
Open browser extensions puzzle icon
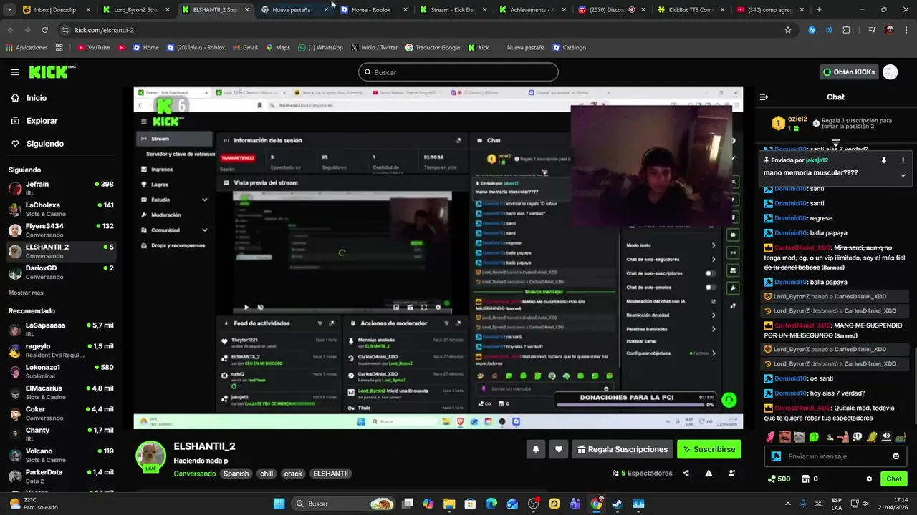tap(847, 30)
